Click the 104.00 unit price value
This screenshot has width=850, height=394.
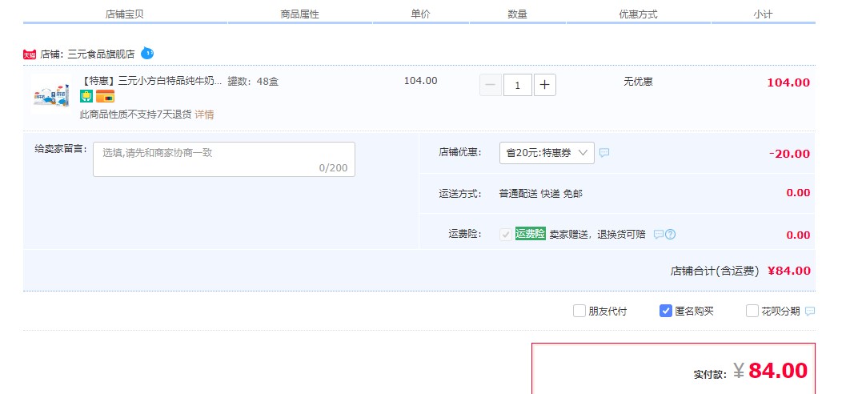pos(421,81)
